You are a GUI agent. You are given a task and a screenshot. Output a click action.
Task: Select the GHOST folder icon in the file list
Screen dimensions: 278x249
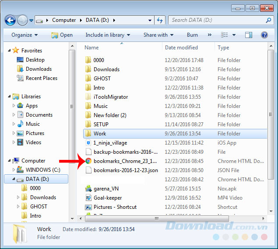click(x=88, y=79)
